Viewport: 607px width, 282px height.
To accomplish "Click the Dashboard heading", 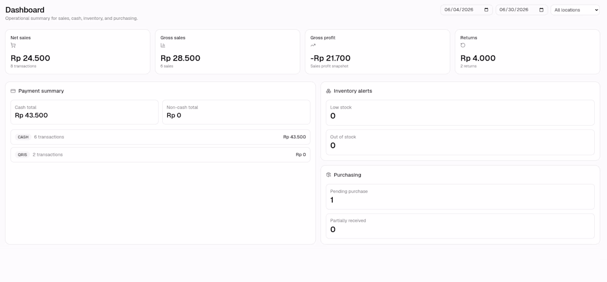I will 25,10.
